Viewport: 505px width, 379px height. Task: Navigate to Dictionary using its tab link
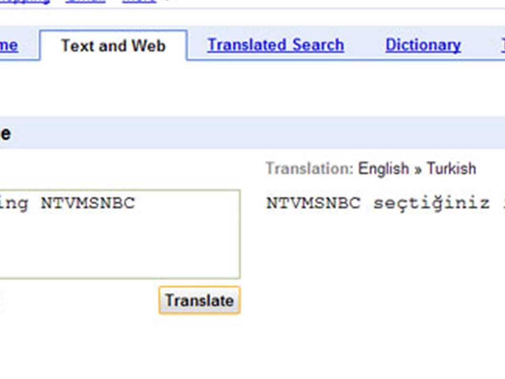(423, 44)
